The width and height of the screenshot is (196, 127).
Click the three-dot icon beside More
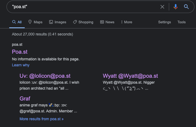[122, 22]
